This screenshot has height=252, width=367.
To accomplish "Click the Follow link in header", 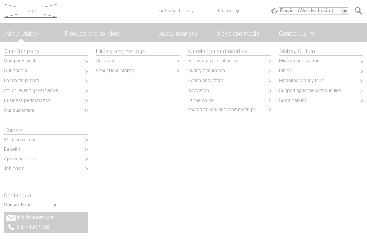I will (225, 11).
